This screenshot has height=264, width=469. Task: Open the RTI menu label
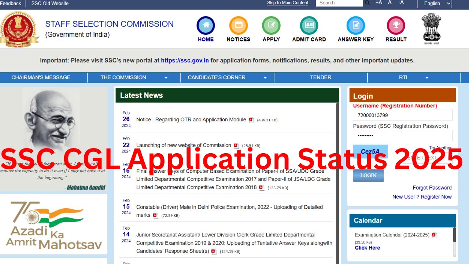403,77
